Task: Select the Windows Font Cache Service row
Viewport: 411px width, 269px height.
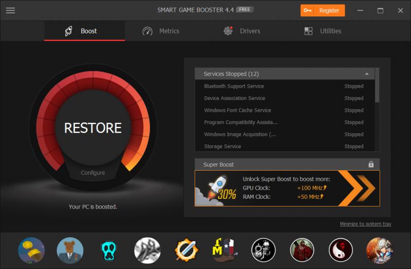Action: [x=285, y=110]
